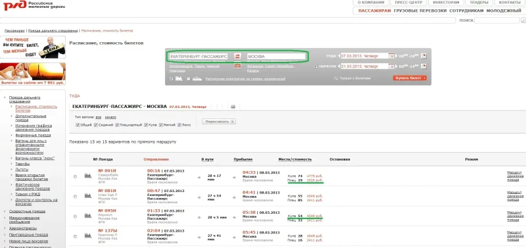Click previous day arrow for ТУДА date
Viewport: 526px width, 248px height.
click(339, 56)
